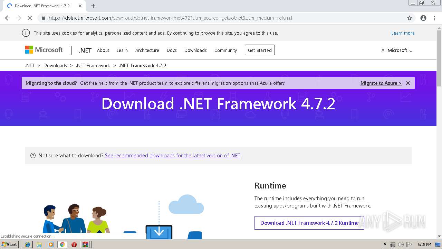442x249 pixels.
Task: Switch to Chrome in the taskbar
Action: pyautogui.click(x=62, y=245)
